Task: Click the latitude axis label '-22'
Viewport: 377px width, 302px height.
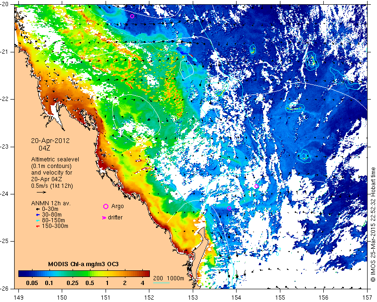Action: pyautogui.click(x=5, y=99)
